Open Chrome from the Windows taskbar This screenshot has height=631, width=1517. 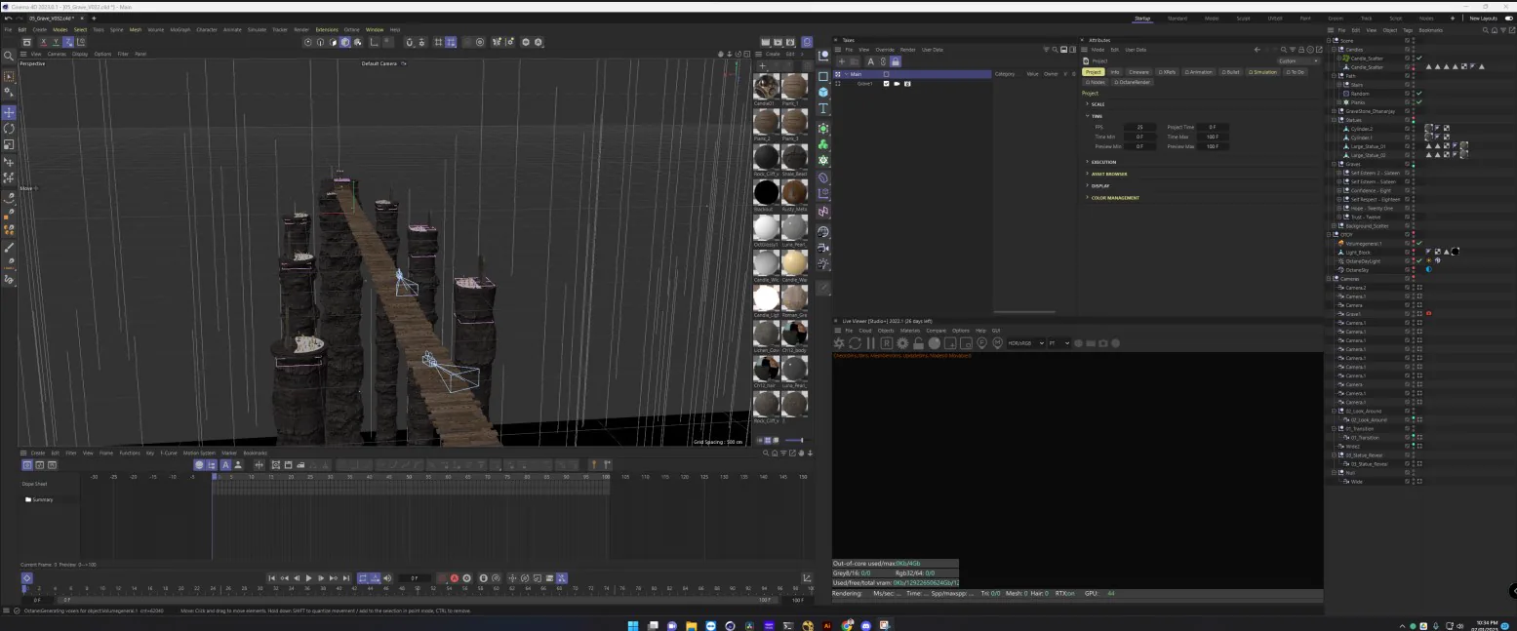[x=847, y=625]
